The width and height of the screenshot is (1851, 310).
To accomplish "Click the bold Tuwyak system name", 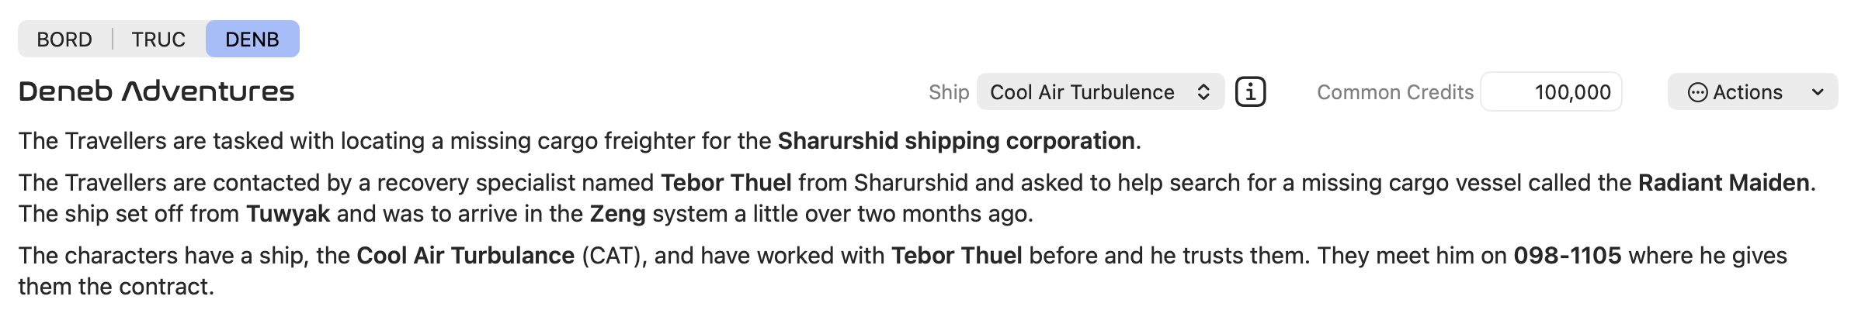I will tap(288, 214).
